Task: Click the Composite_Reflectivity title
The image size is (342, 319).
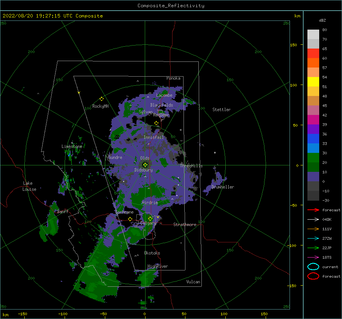Action: pos(171,6)
